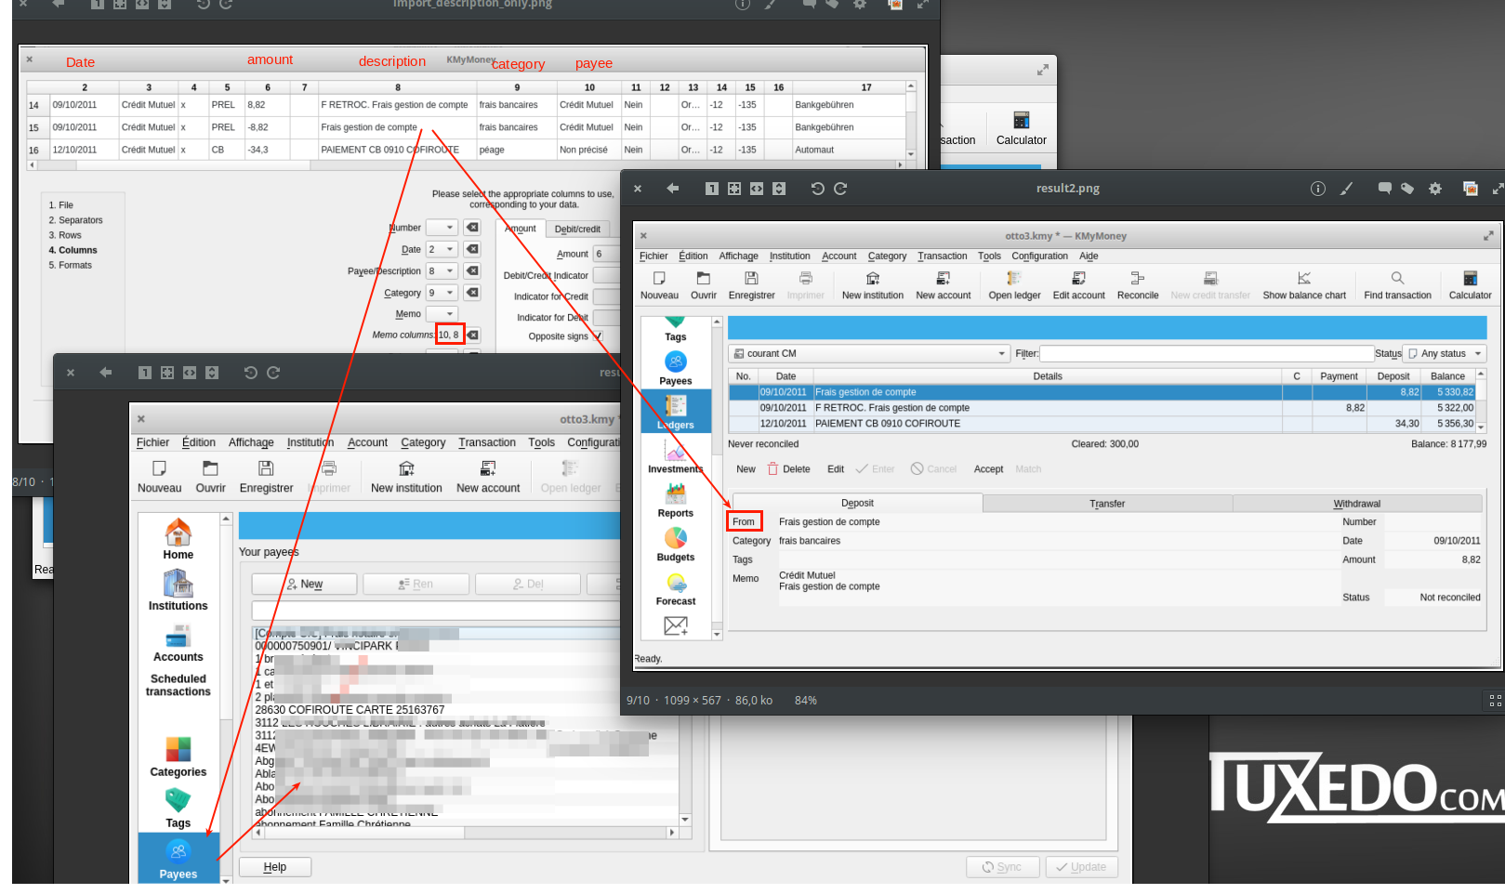Open slideshow icon in result2.png viewer
Viewport: 1505px width, 894px height.
coord(1471,189)
